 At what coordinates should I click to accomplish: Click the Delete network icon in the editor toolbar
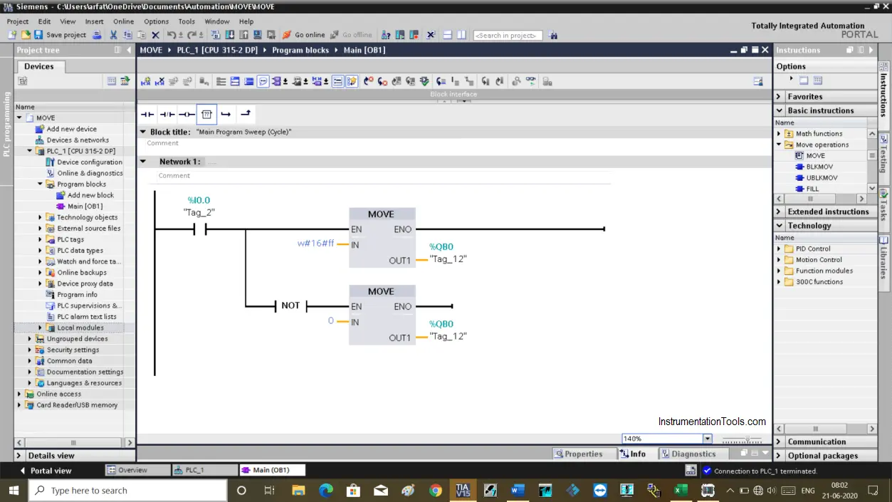[160, 81]
